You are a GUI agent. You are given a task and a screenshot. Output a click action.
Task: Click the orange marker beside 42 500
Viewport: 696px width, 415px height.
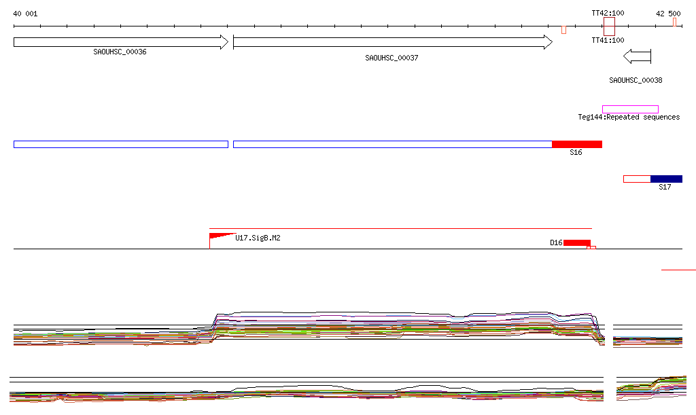(x=674, y=22)
